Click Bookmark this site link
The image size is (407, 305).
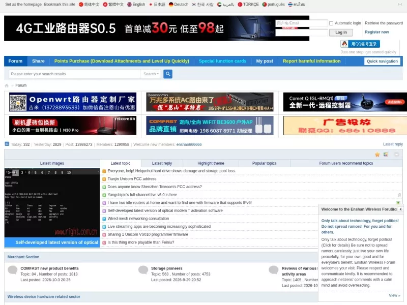pos(60,5)
